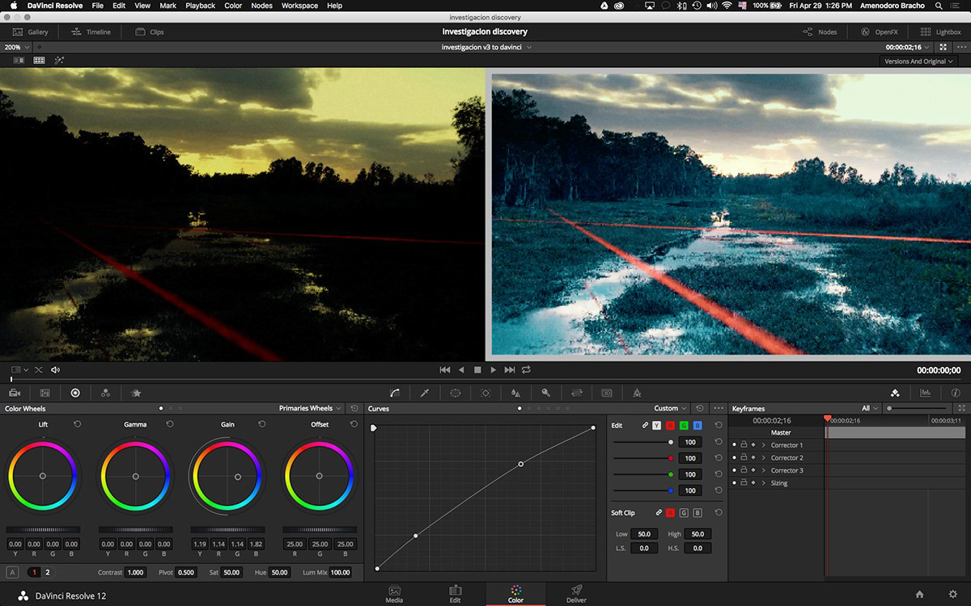Toggle the G channel curve edit button
Screen dimensions: 971x606
[684, 425]
